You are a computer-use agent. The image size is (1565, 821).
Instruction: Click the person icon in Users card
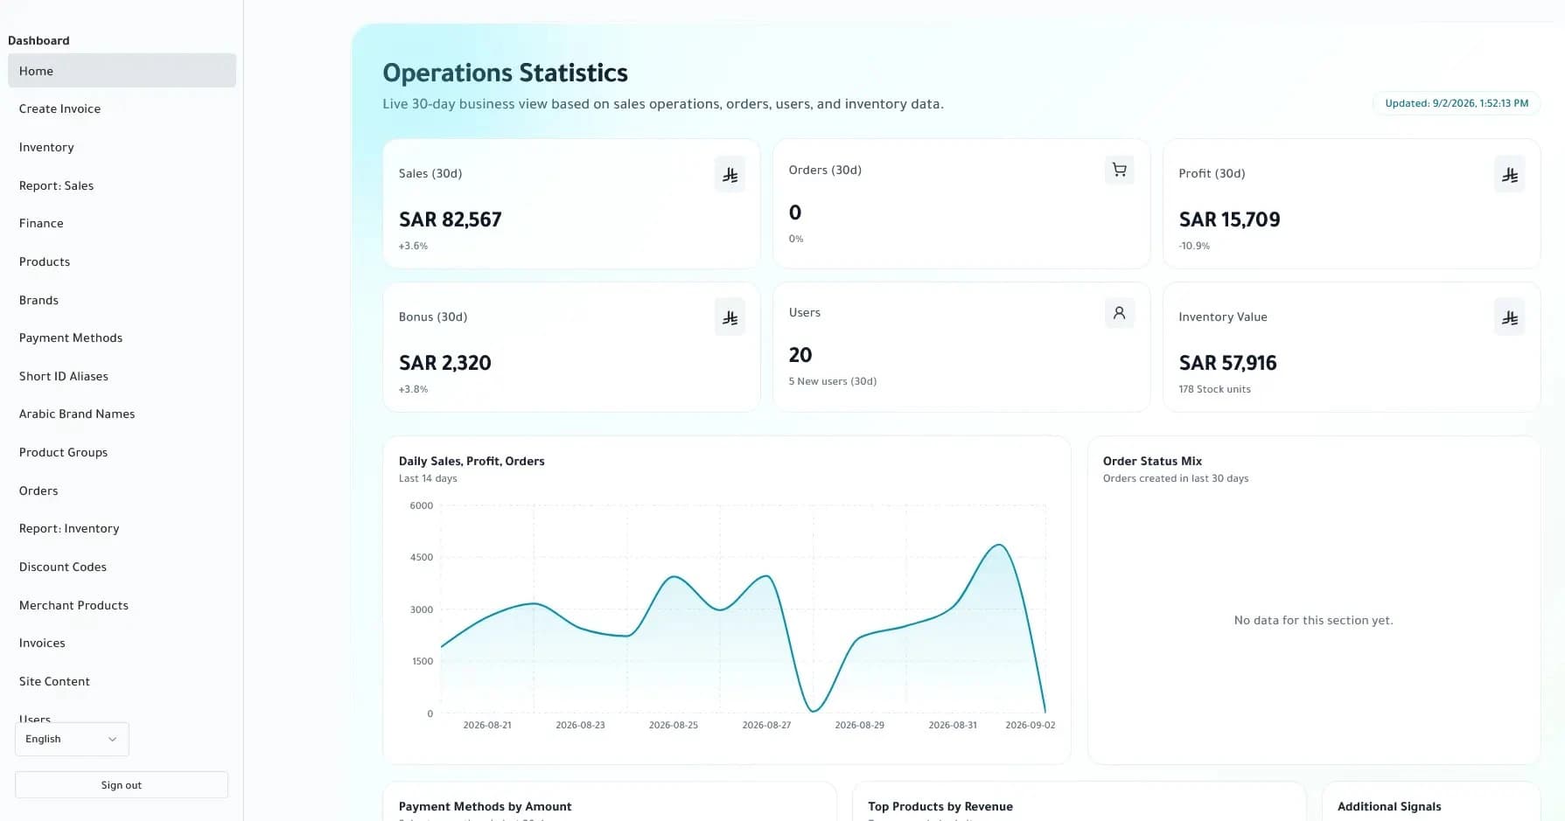click(1119, 313)
